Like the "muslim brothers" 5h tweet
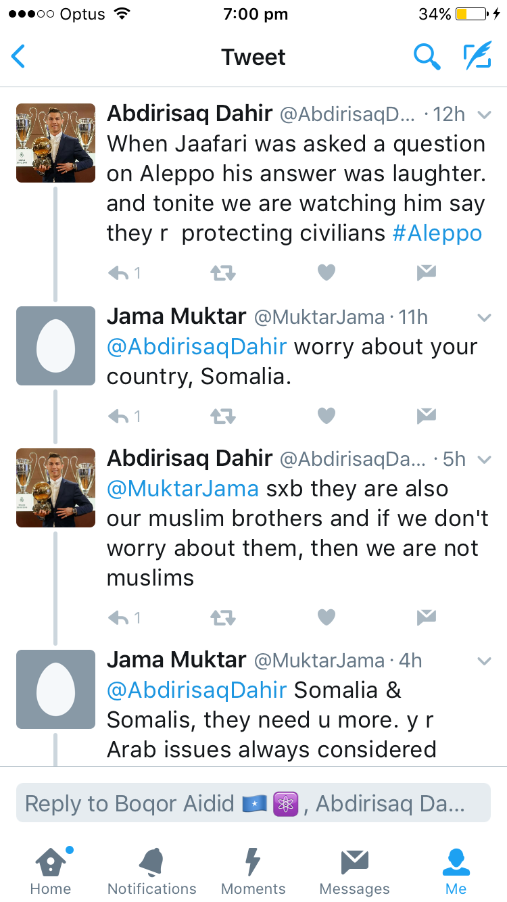507x902 pixels. click(327, 617)
